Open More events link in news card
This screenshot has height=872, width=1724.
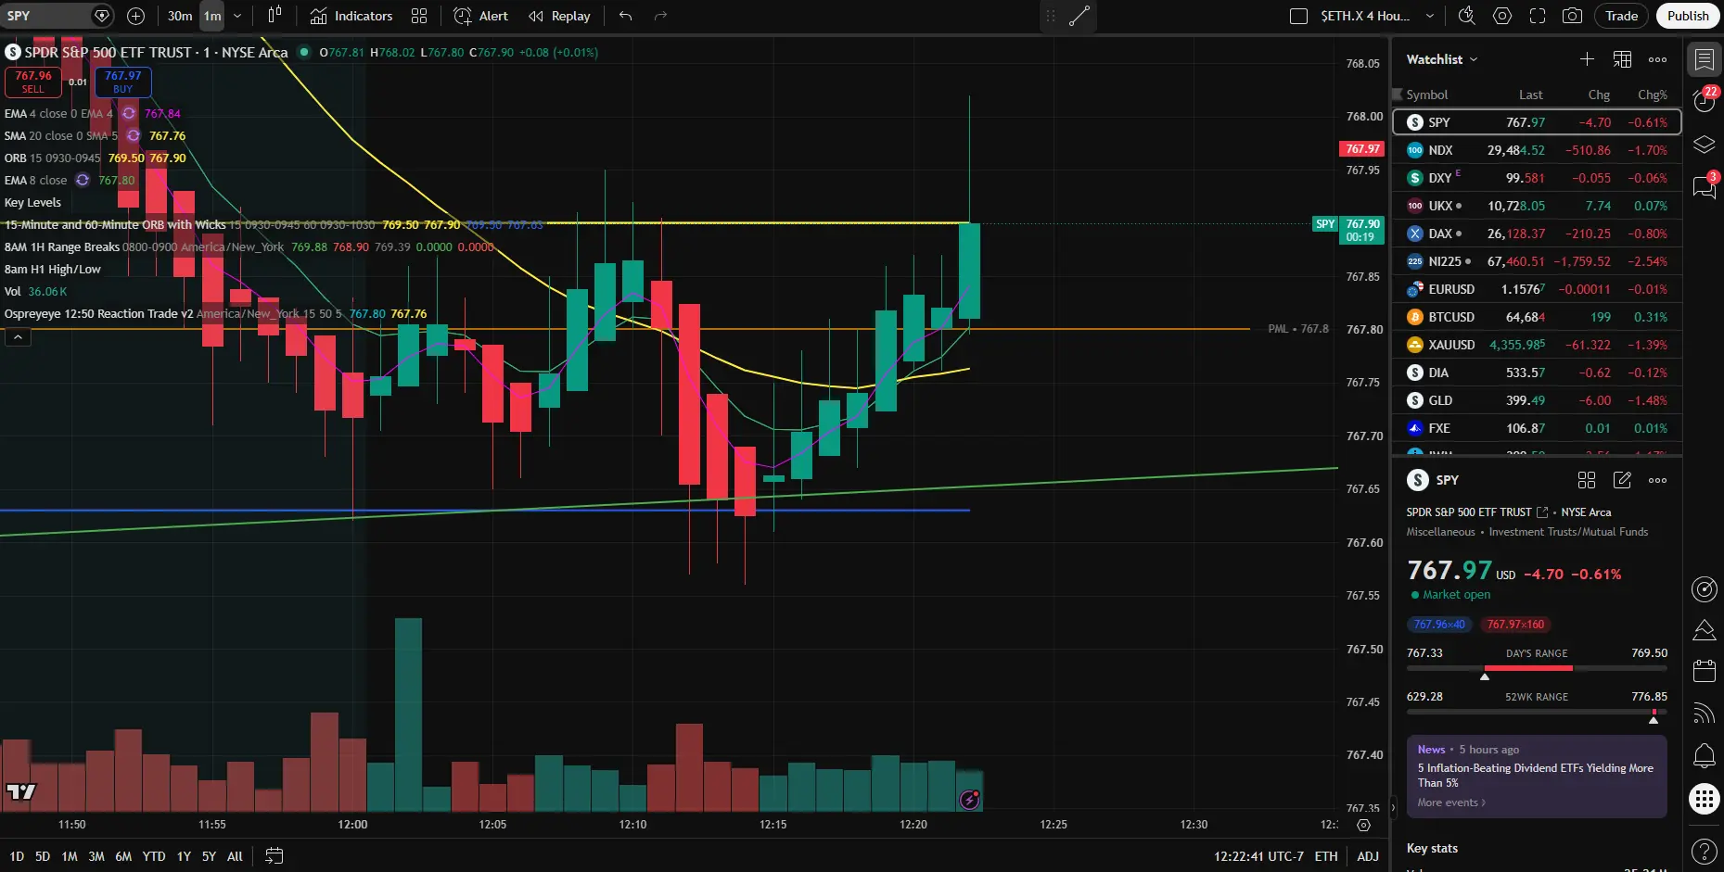(1451, 802)
